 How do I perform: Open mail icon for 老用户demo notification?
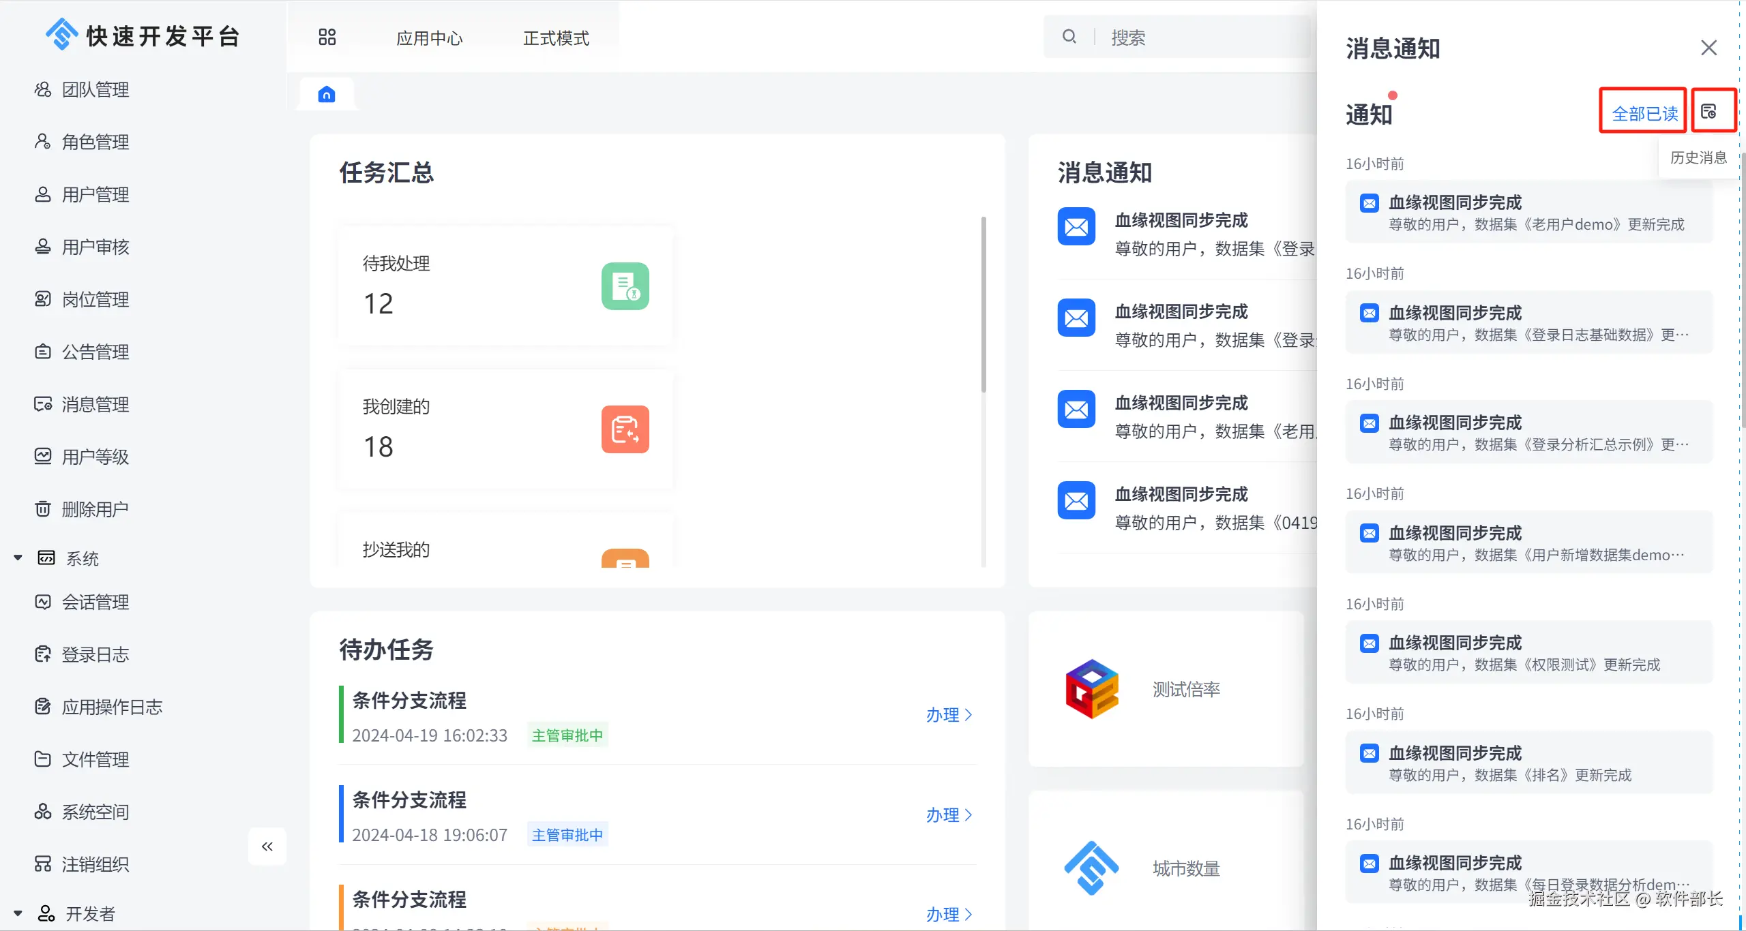coord(1369,203)
